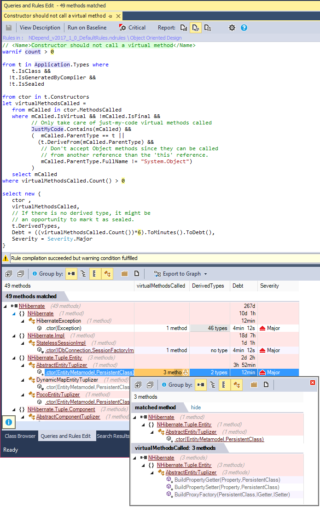Toggle the Critical rule flag

133,28
